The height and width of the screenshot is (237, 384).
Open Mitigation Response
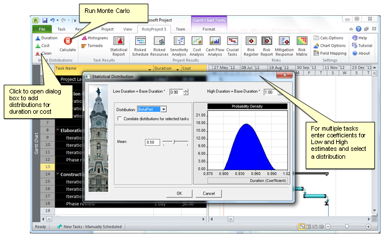284,47
